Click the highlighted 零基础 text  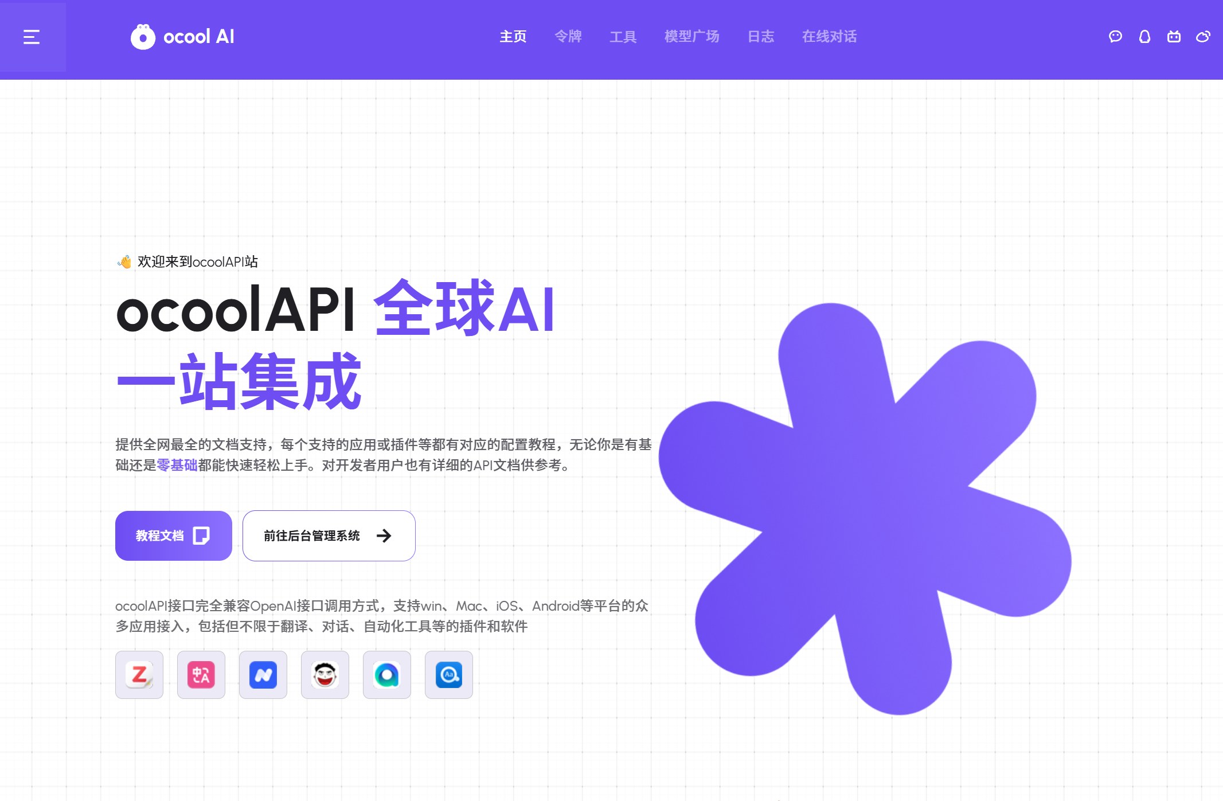[177, 465]
